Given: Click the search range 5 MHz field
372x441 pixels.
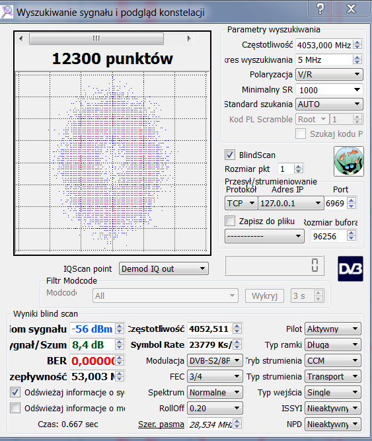Looking at the screenshot, I should pyautogui.click(x=324, y=60).
